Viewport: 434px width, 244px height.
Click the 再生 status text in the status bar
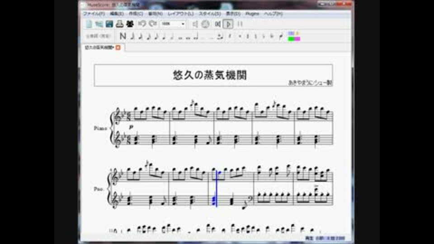pos(309,238)
